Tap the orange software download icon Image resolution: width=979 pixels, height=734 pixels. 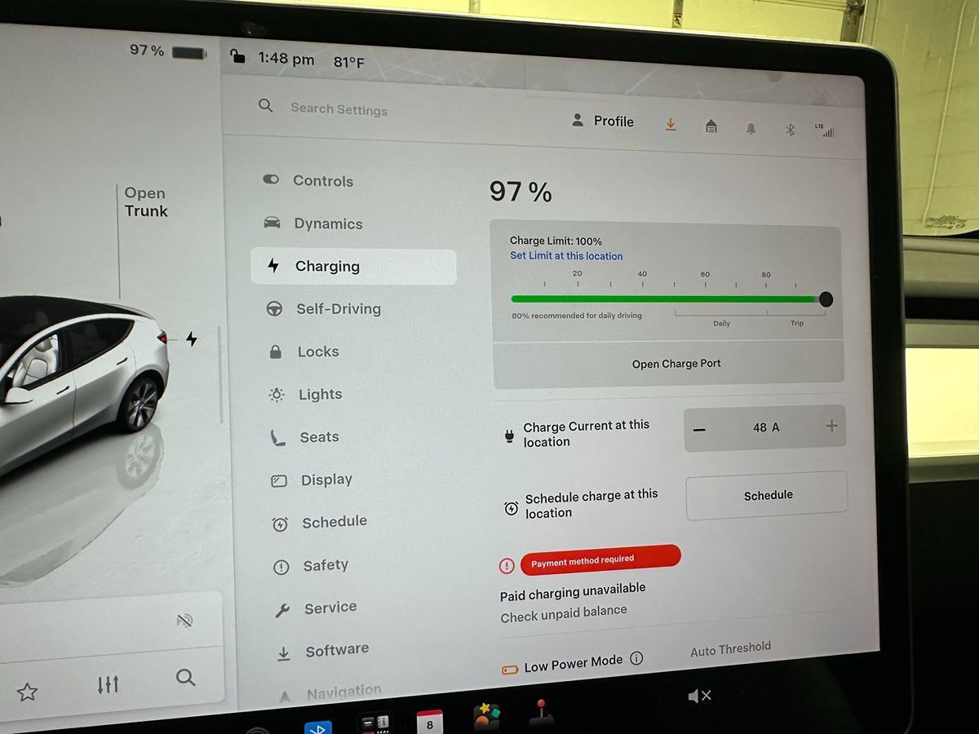(x=671, y=124)
